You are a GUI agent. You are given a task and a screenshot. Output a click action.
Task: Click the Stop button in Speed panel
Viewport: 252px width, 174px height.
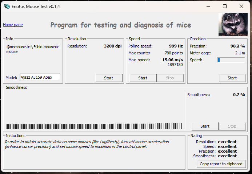pos(170,78)
